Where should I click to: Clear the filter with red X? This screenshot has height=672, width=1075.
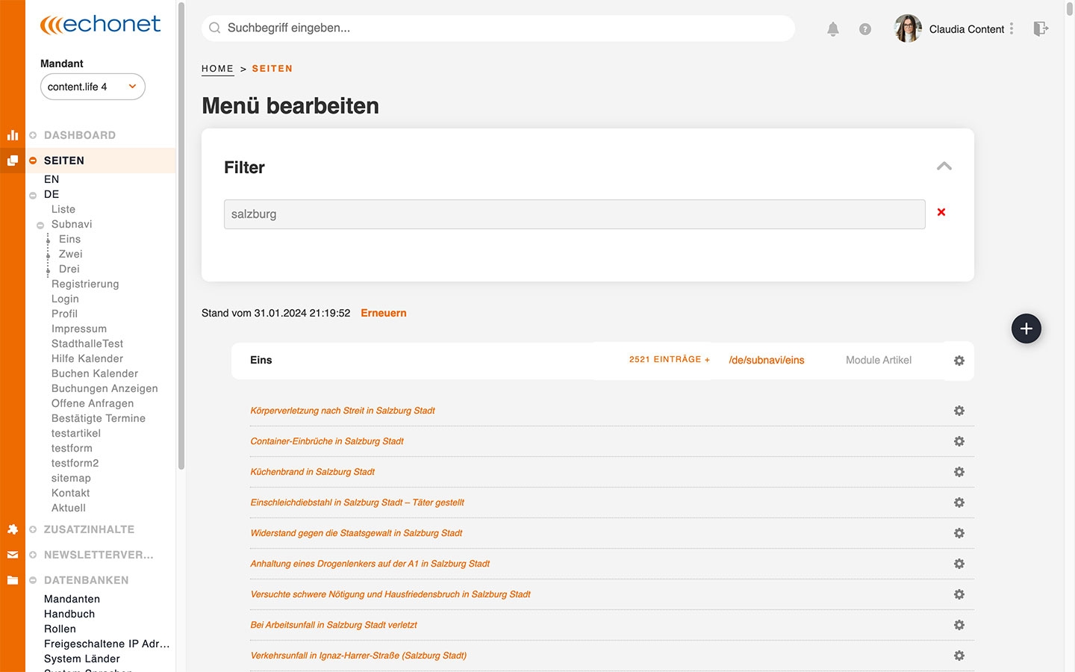[x=941, y=213]
